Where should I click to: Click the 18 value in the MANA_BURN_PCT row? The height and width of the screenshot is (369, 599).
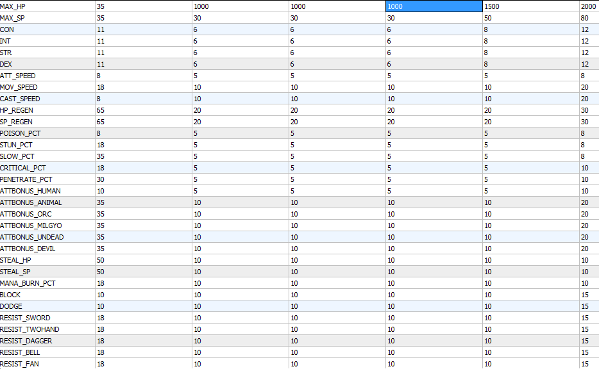101,283
